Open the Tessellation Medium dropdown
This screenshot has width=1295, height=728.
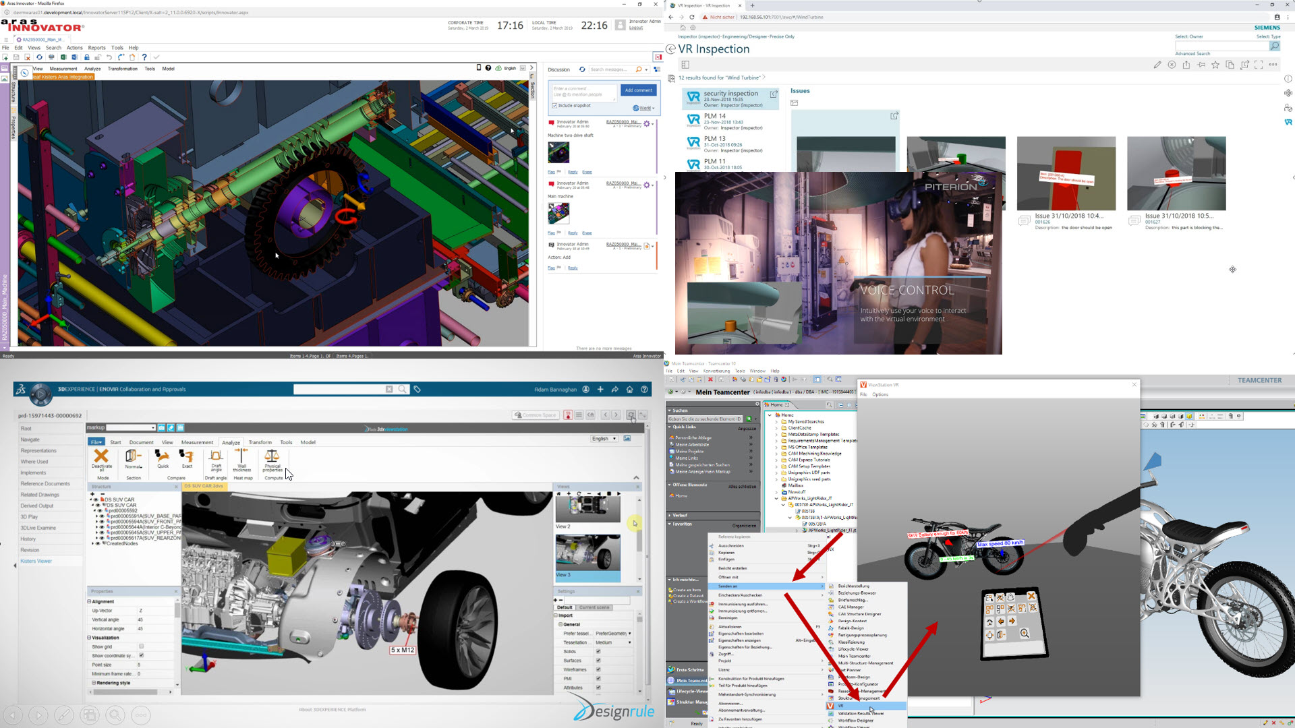tap(614, 642)
